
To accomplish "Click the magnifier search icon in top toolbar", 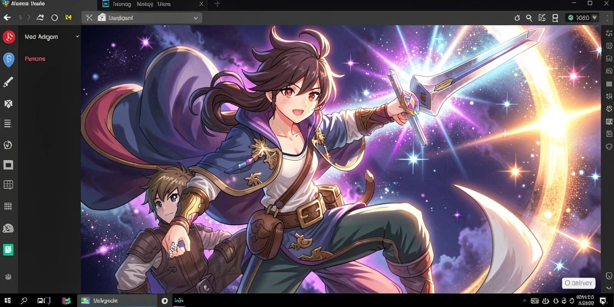I will point(529,17).
